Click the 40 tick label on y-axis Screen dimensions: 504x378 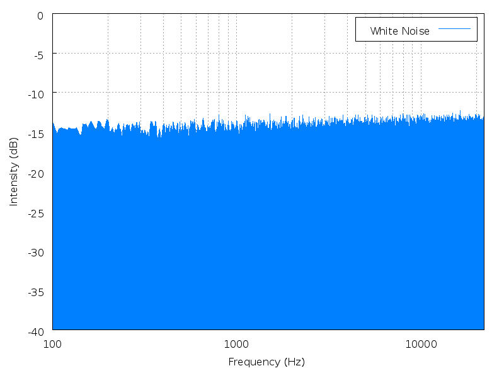coord(39,329)
